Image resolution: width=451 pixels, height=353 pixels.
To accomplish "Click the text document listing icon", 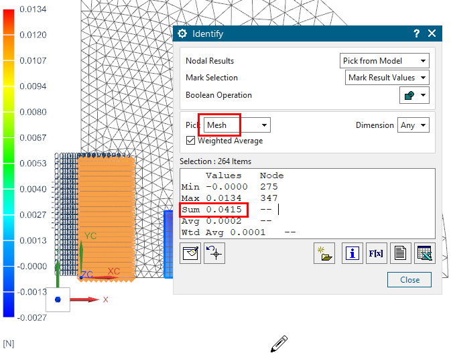I will coord(400,254).
